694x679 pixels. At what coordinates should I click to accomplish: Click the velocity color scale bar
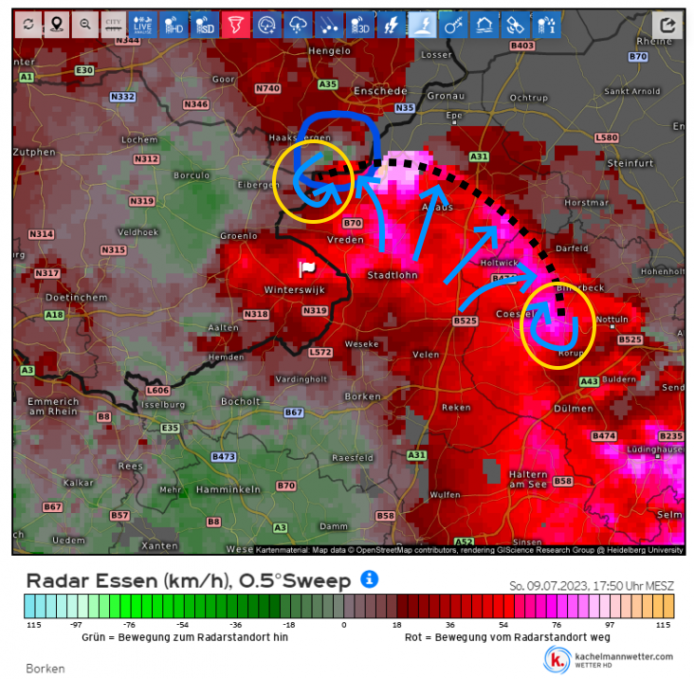349,606
